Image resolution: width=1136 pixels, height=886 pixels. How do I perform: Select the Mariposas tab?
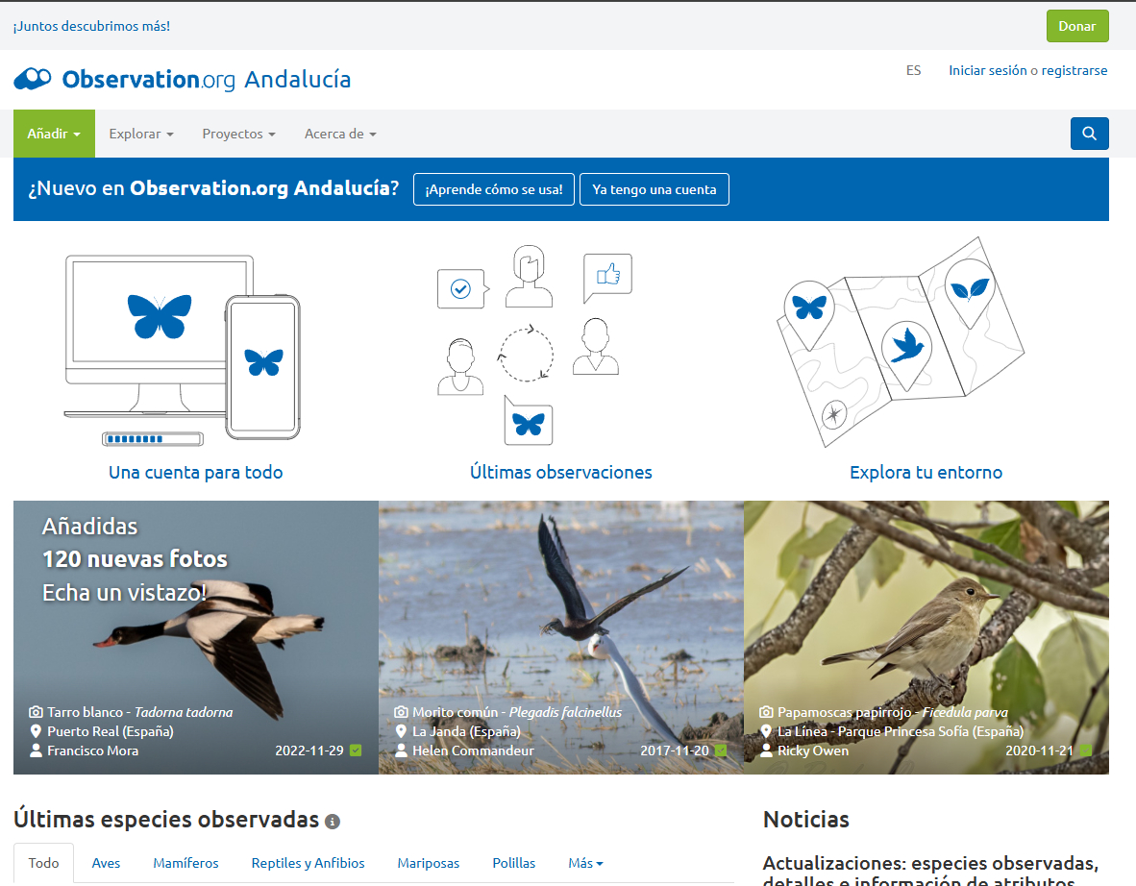point(429,863)
